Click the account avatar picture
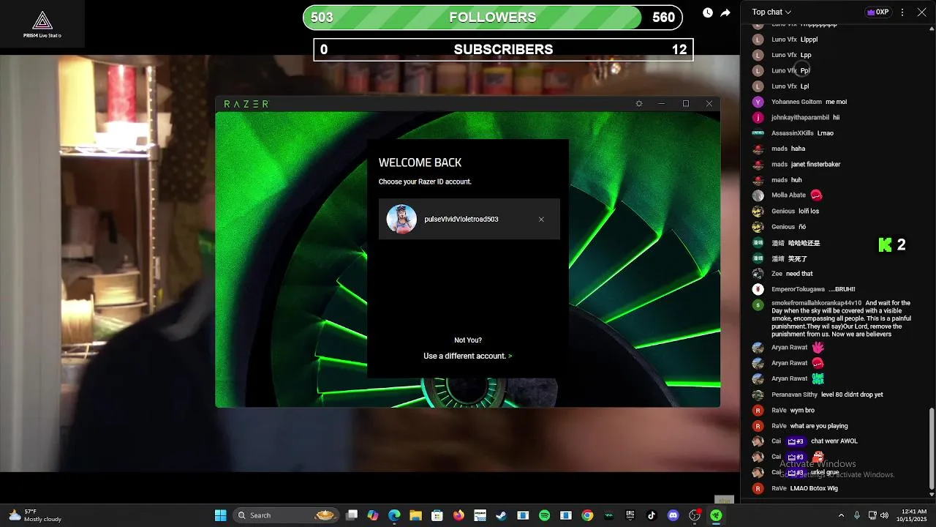The width and height of the screenshot is (936, 527). click(x=401, y=219)
